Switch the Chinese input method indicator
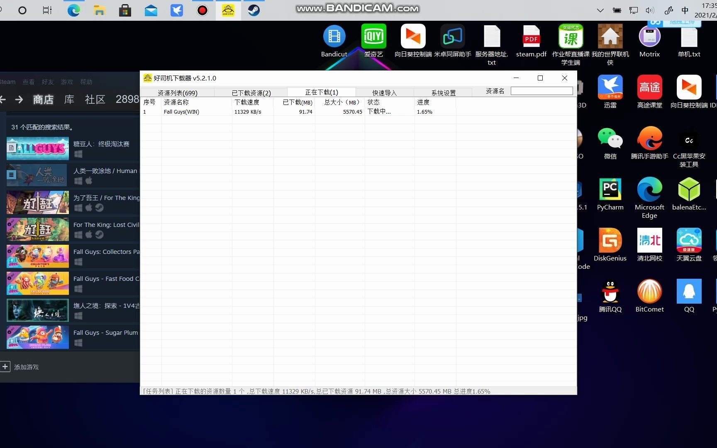Viewport: 717px width, 448px height. click(x=685, y=10)
